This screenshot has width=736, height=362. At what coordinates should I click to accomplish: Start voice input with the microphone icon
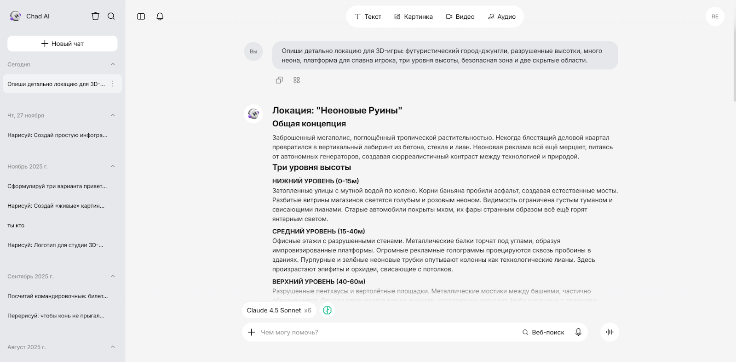click(578, 332)
